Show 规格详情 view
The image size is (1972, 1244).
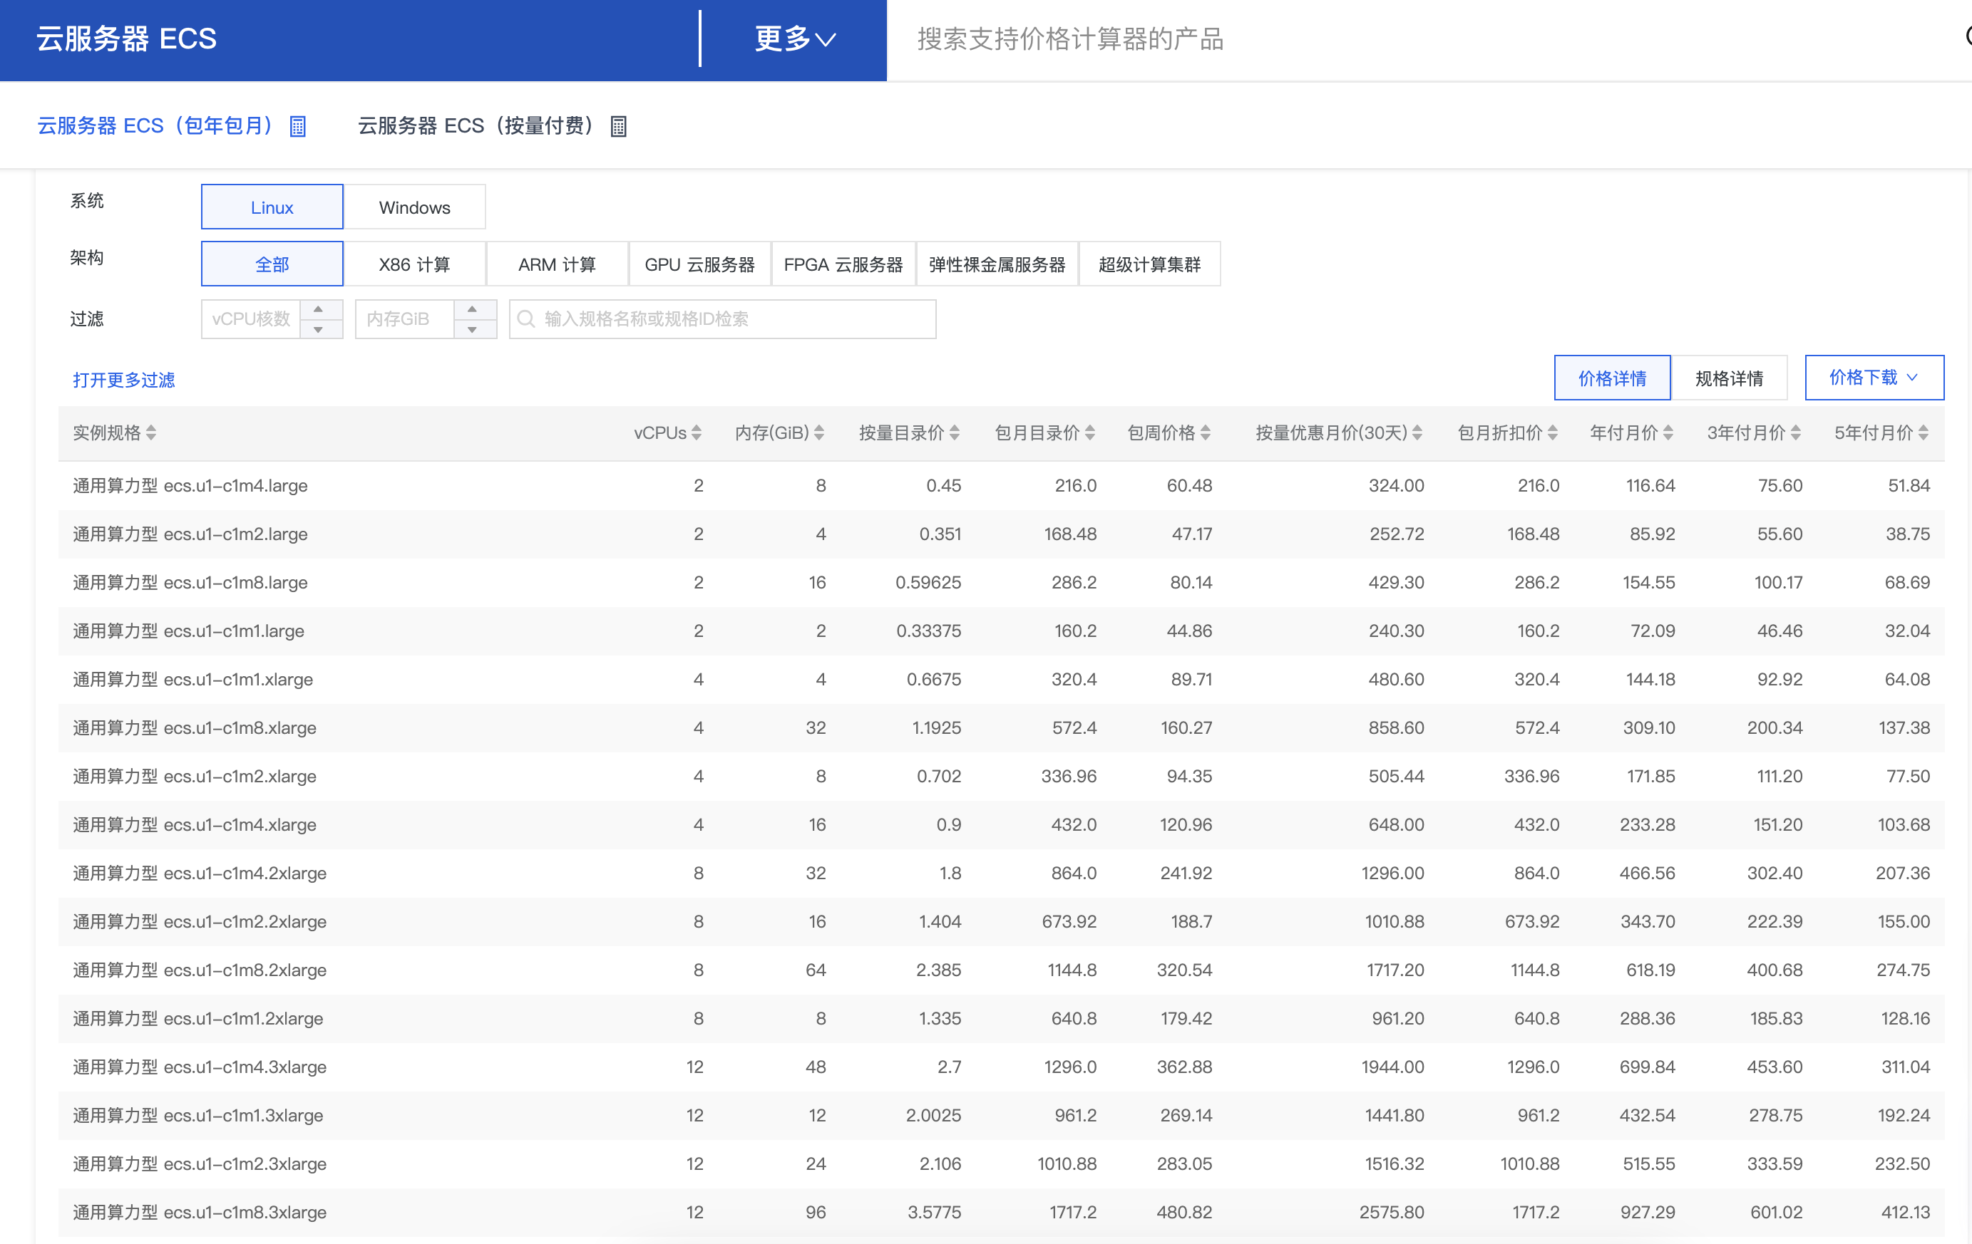coord(1729,378)
